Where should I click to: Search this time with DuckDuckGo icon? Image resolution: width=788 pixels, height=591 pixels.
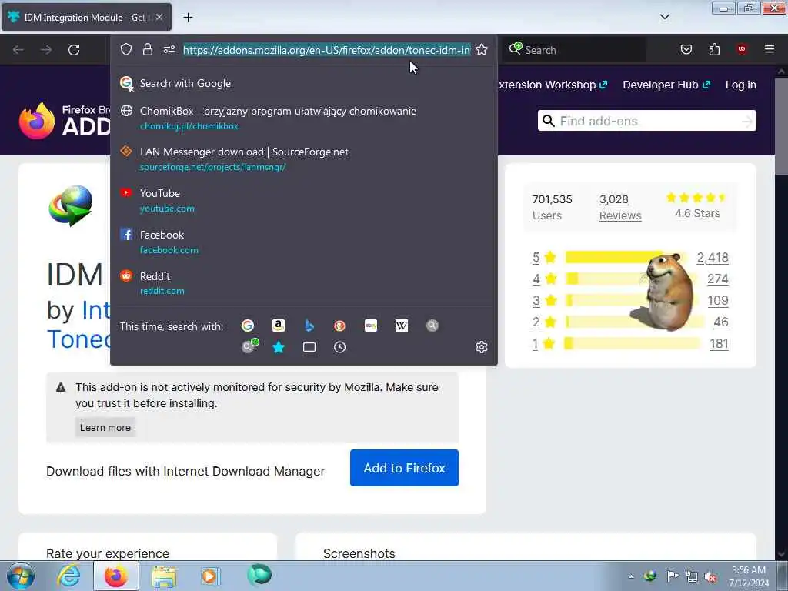point(339,326)
